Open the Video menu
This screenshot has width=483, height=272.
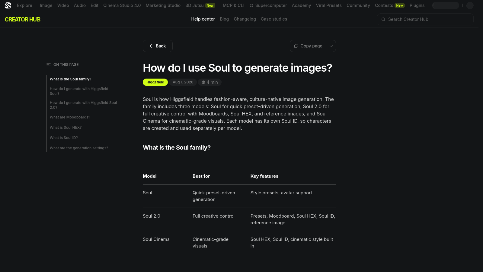(x=63, y=5)
